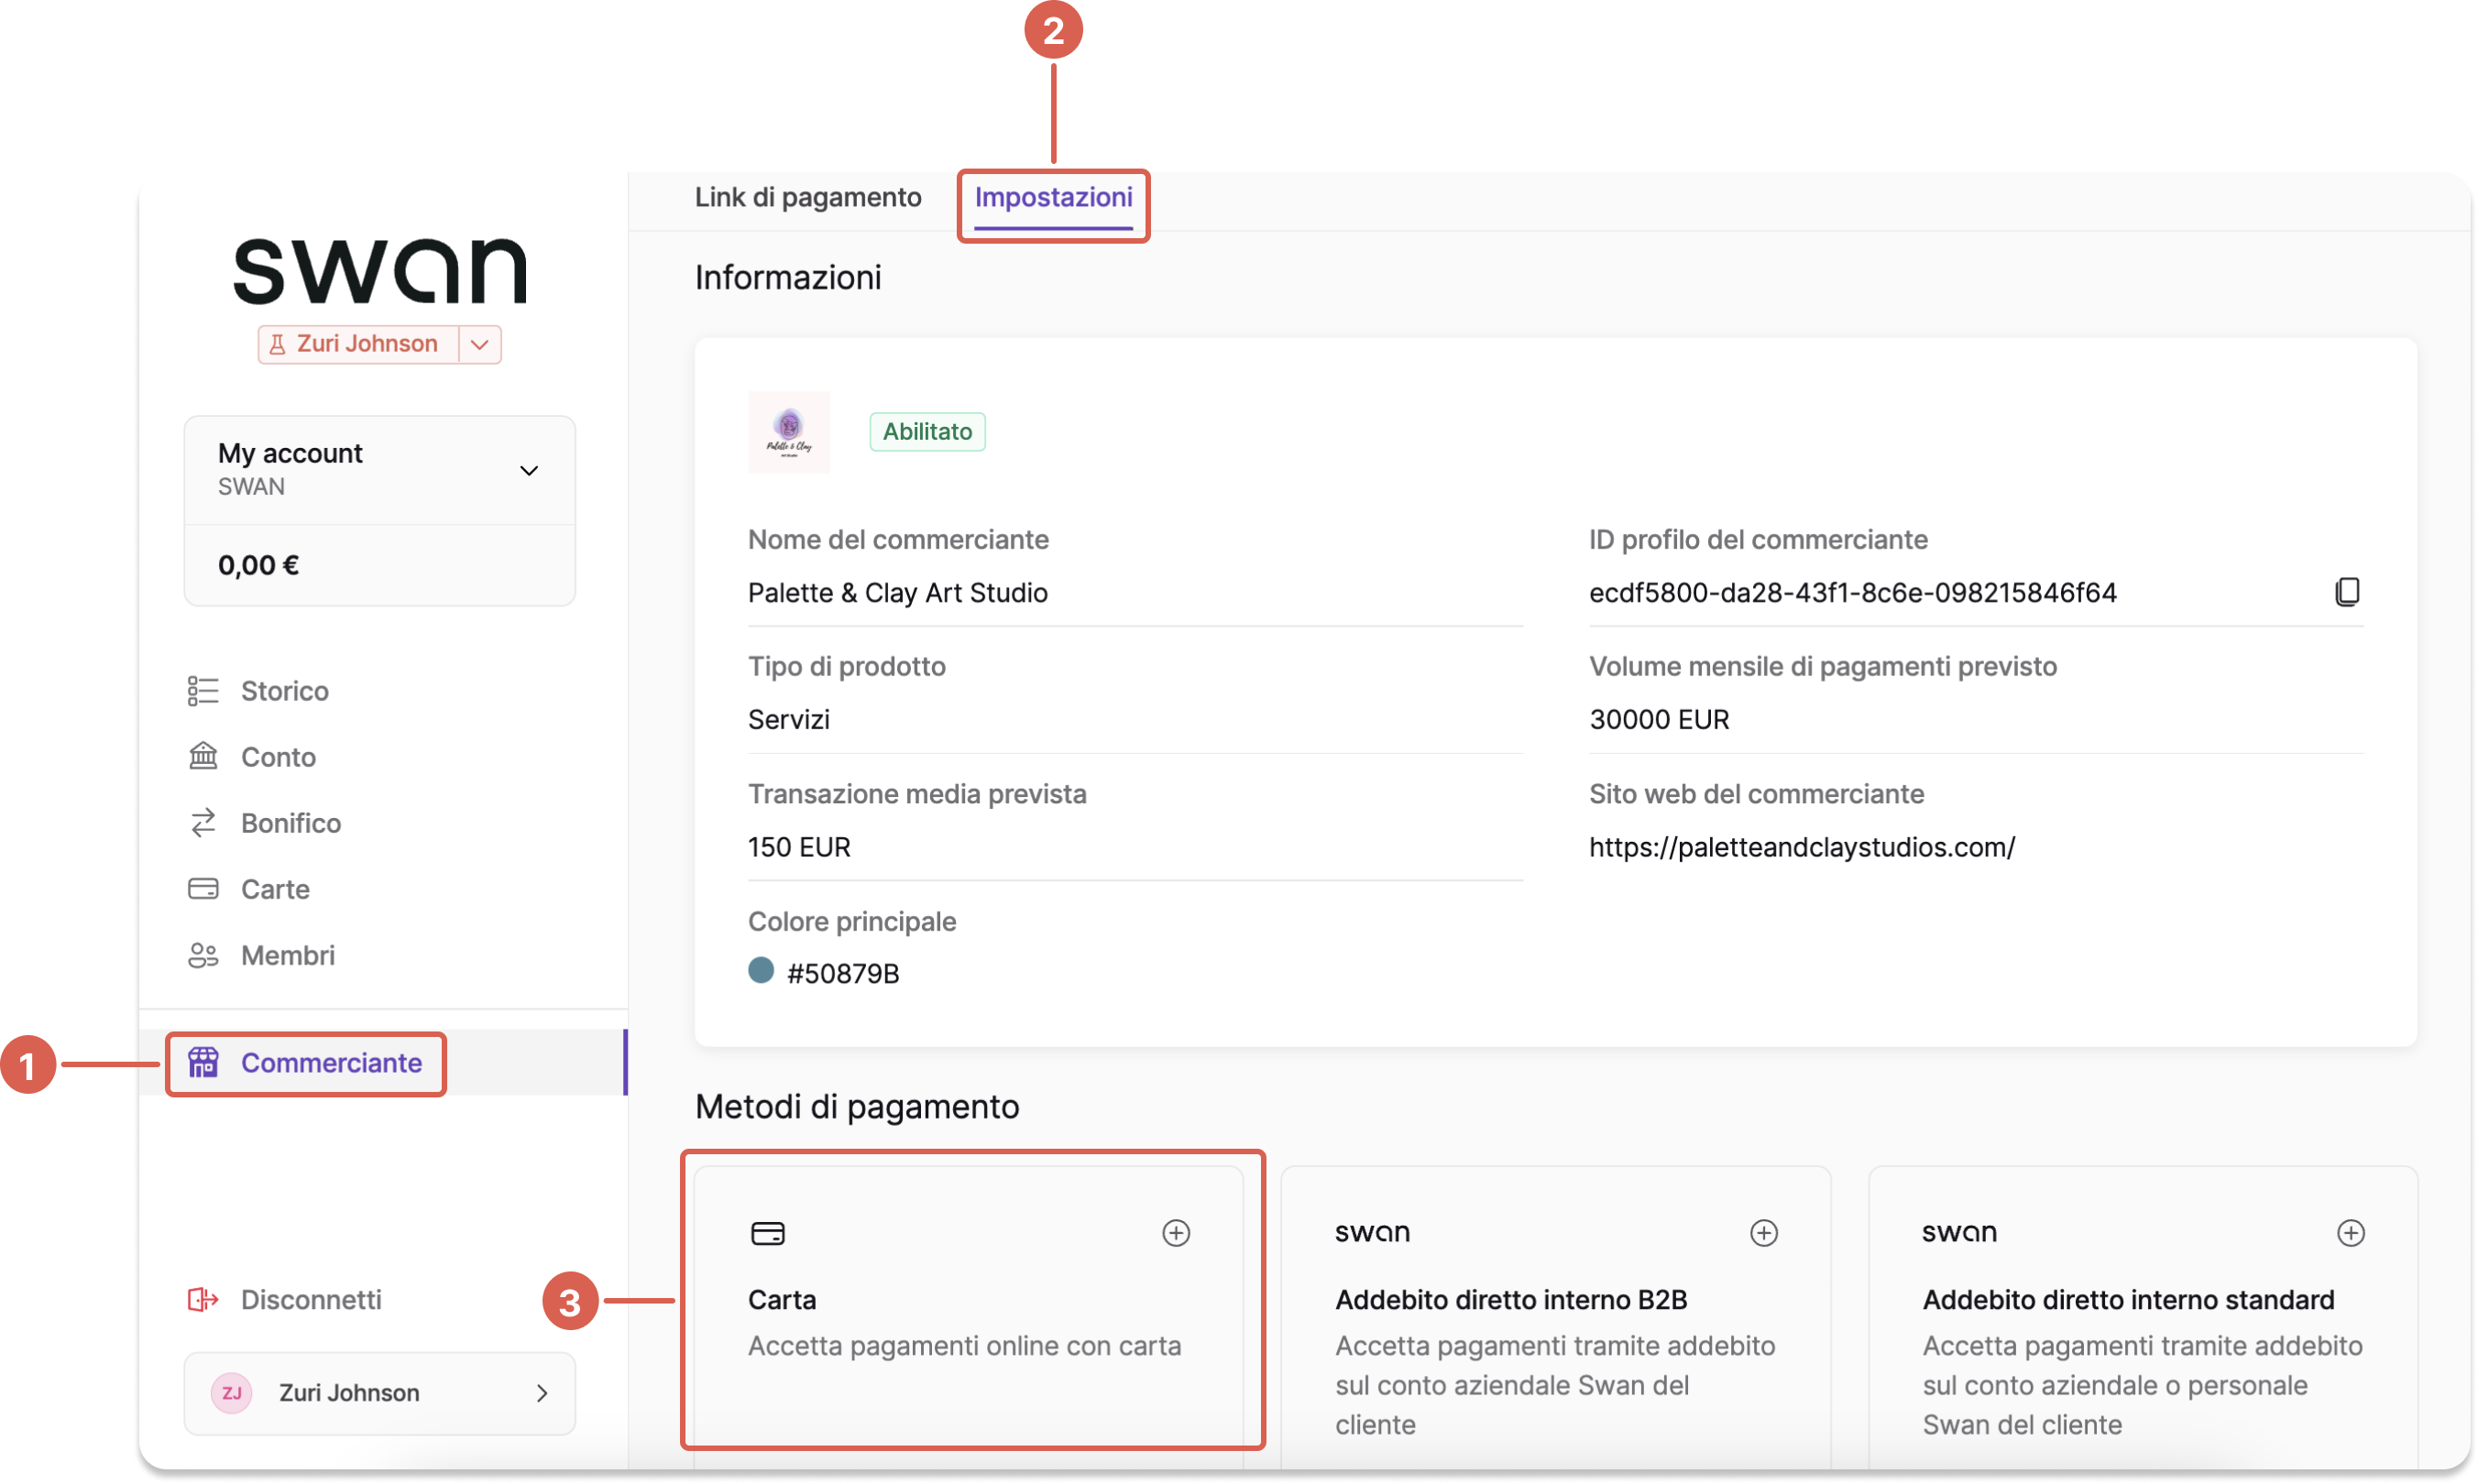
Task: Switch to Link di pagamento tab
Action: 807,197
